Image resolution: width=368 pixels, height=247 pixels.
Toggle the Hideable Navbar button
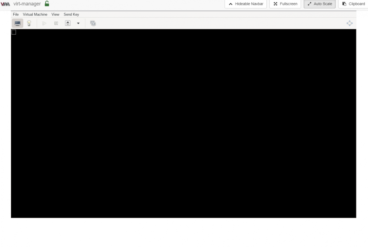[246, 4]
